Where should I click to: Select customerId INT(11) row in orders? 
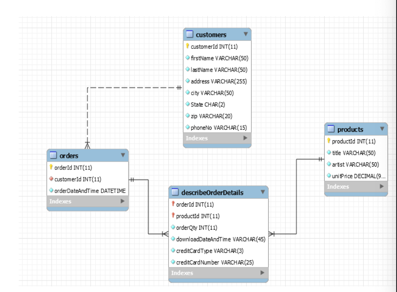coord(88,179)
